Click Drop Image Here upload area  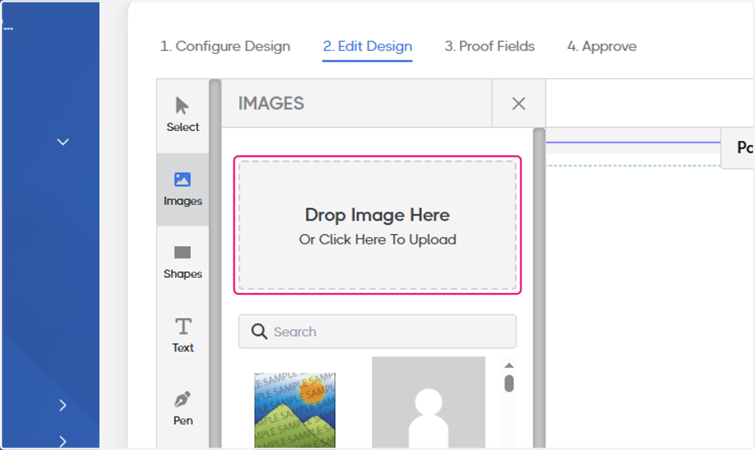(x=377, y=225)
